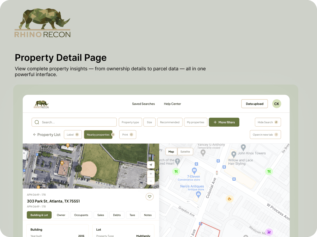Viewport: 317px width, 237px height.
Task: Go back to Property List
Action: 47,135
